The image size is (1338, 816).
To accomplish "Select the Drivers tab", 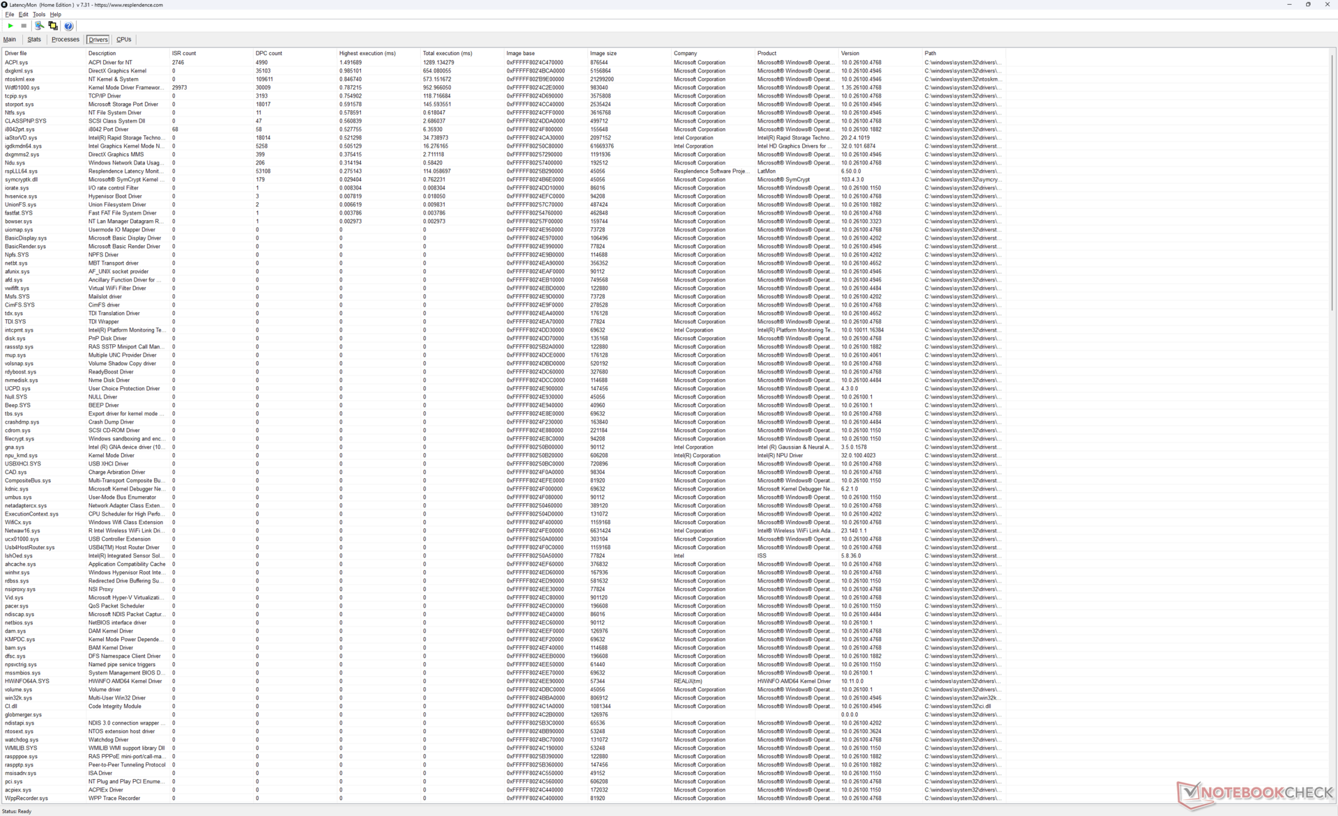I will (x=98, y=40).
